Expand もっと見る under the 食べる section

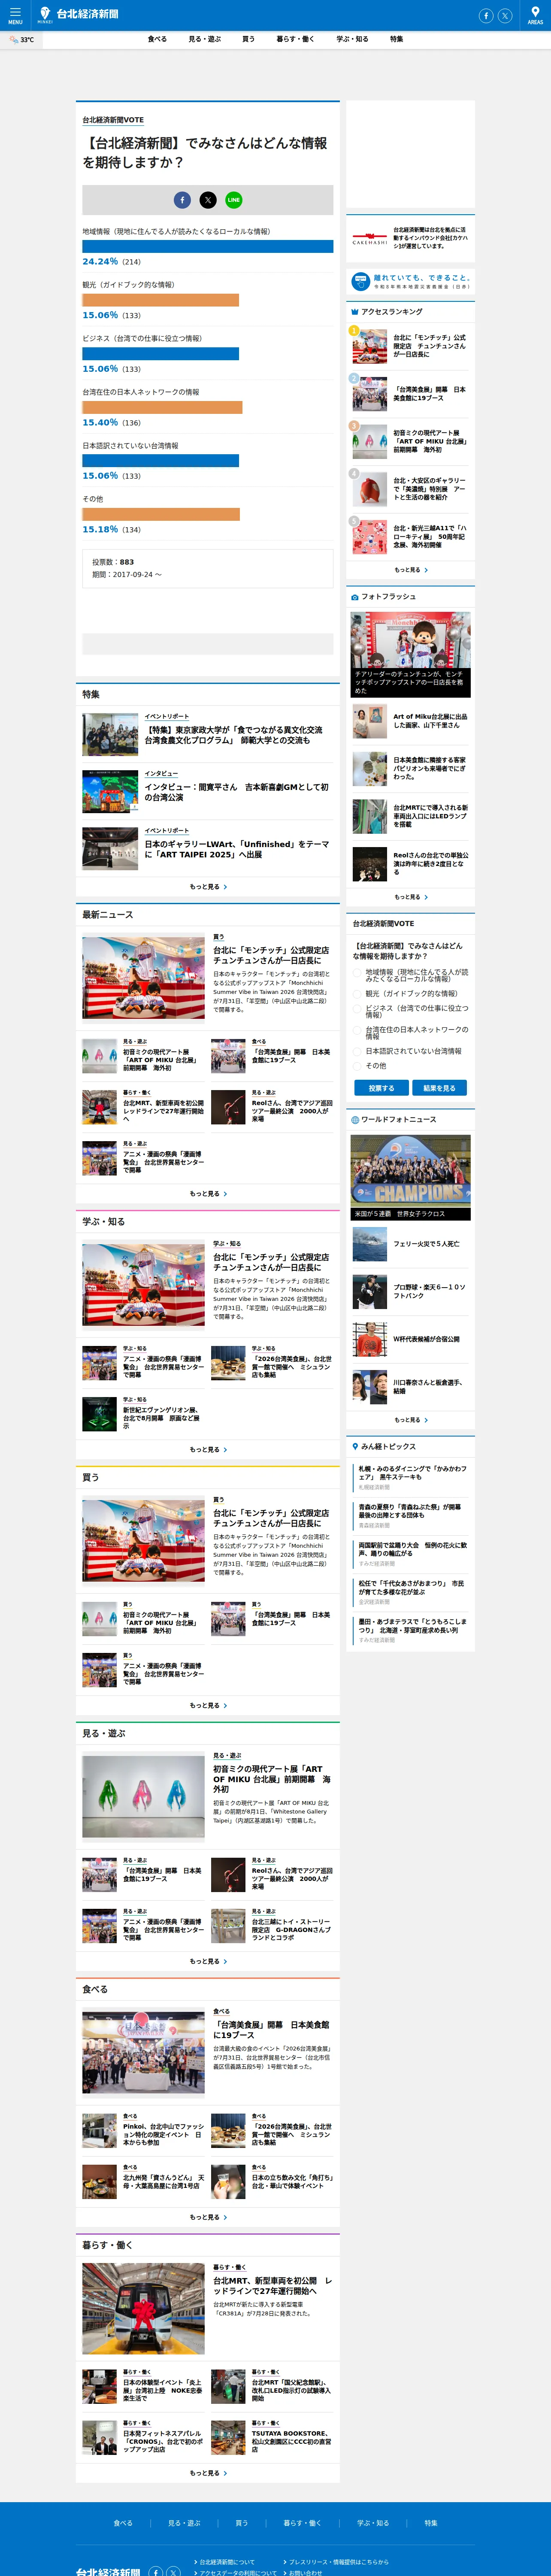208,2218
